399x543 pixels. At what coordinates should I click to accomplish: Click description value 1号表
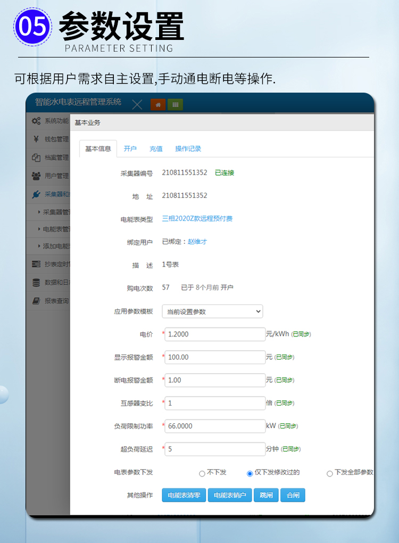(170, 265)
